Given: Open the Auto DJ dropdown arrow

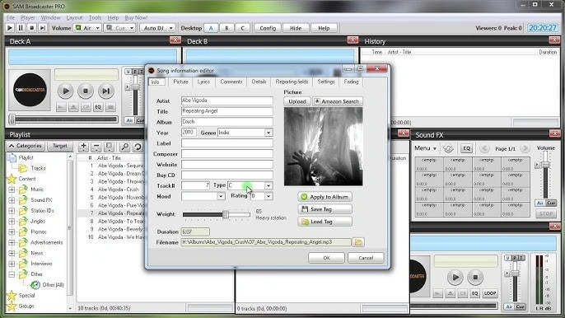Looking at the screenshot, I should (170, 28).
